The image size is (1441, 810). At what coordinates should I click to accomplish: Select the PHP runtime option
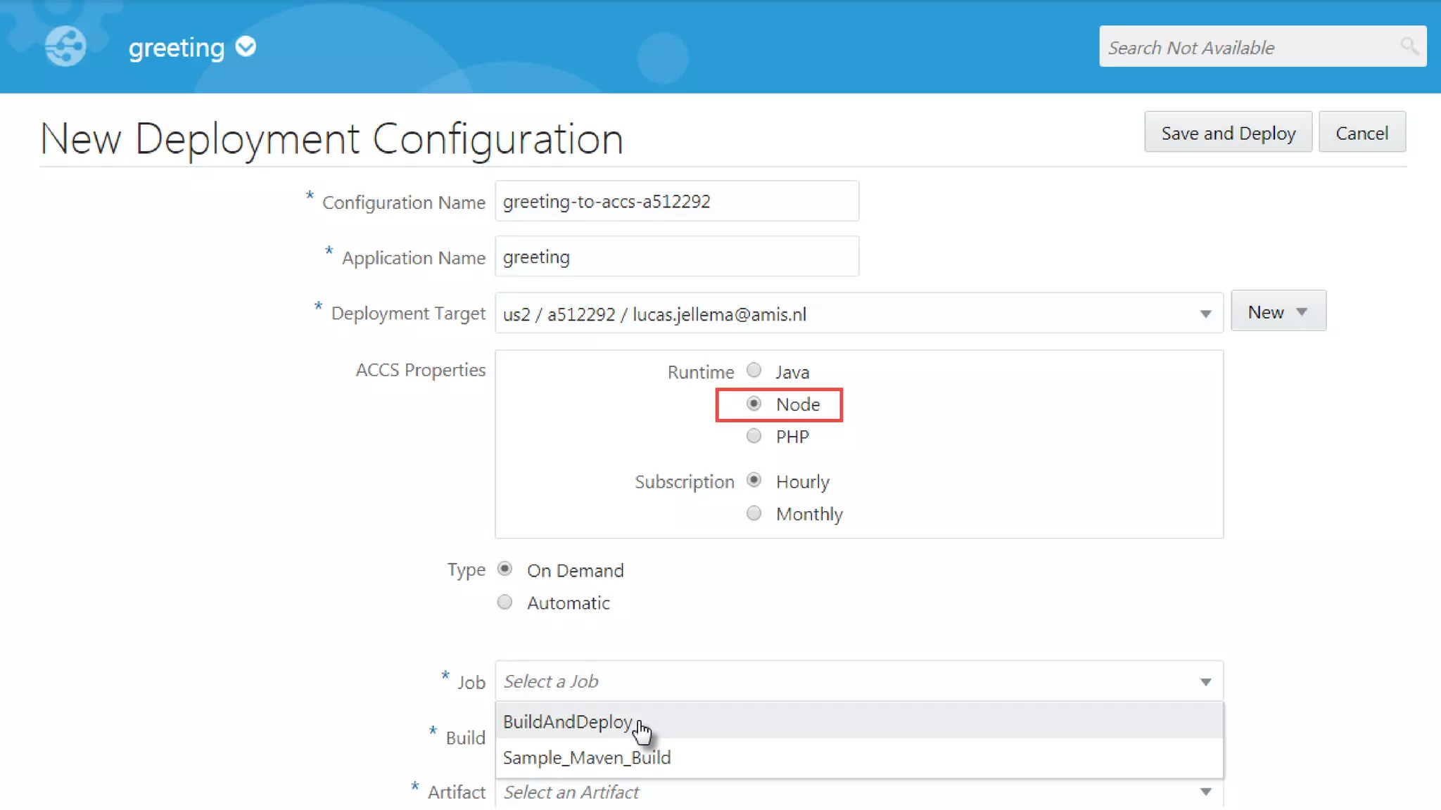(754, 436)
